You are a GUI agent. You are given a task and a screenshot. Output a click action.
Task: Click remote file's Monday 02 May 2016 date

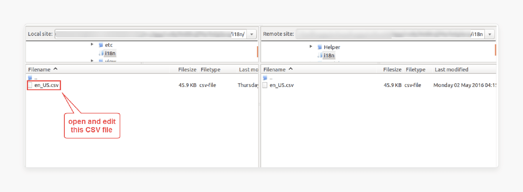coord(465,85)
